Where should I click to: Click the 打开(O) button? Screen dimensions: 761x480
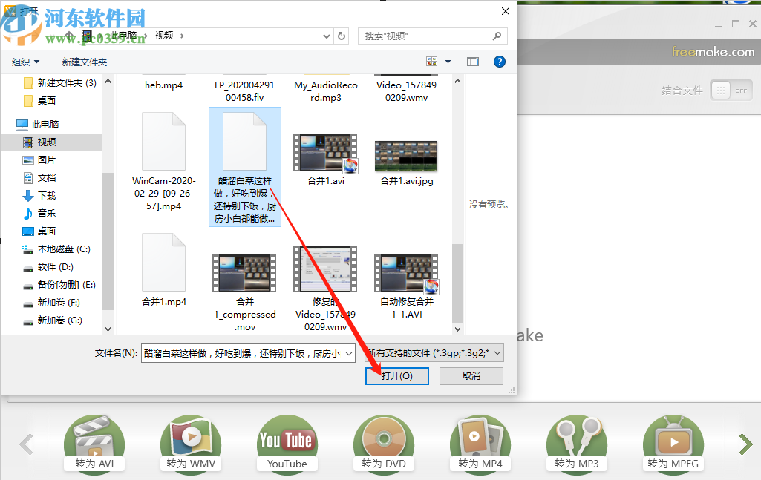click(x=397, y=375)
